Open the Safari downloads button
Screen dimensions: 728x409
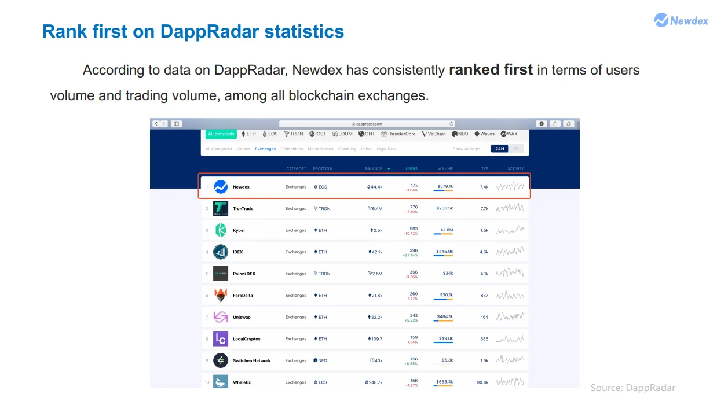(542, 124)
